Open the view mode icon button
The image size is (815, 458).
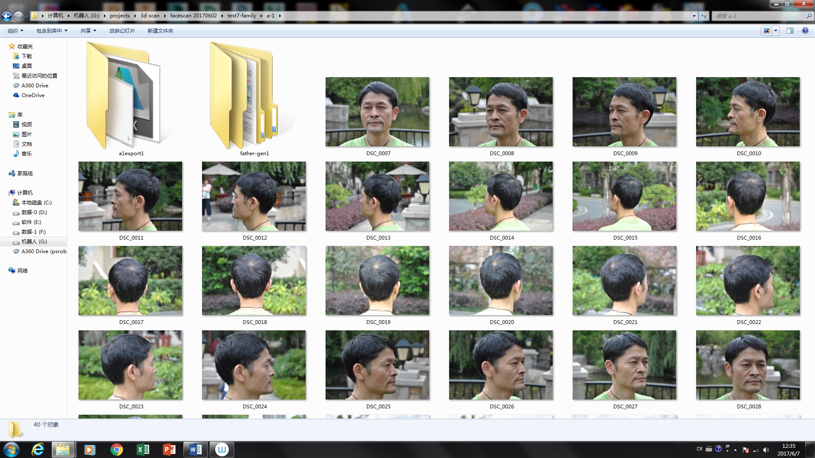click(767, 31)
